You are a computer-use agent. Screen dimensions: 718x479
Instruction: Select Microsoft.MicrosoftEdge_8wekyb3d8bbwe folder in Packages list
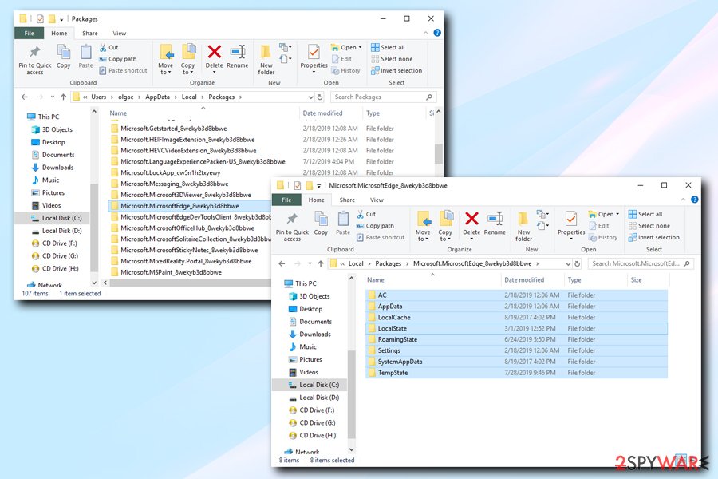(x=190, y=206)
